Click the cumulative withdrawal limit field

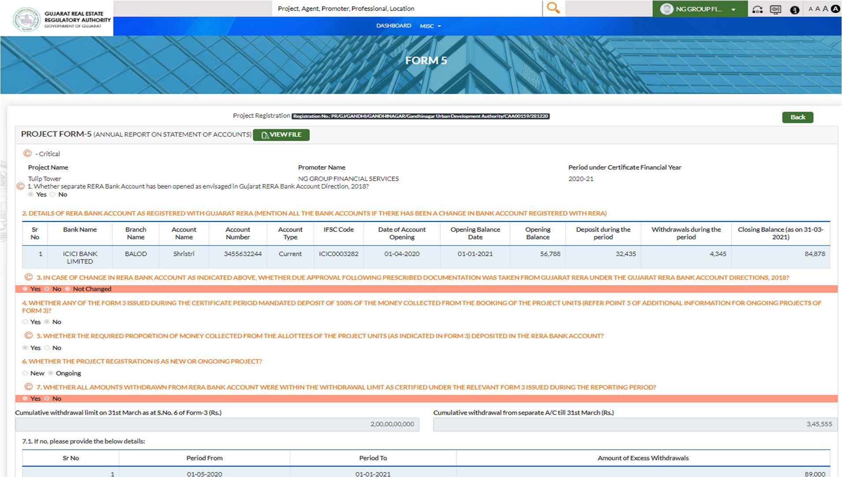click(217, 424)
